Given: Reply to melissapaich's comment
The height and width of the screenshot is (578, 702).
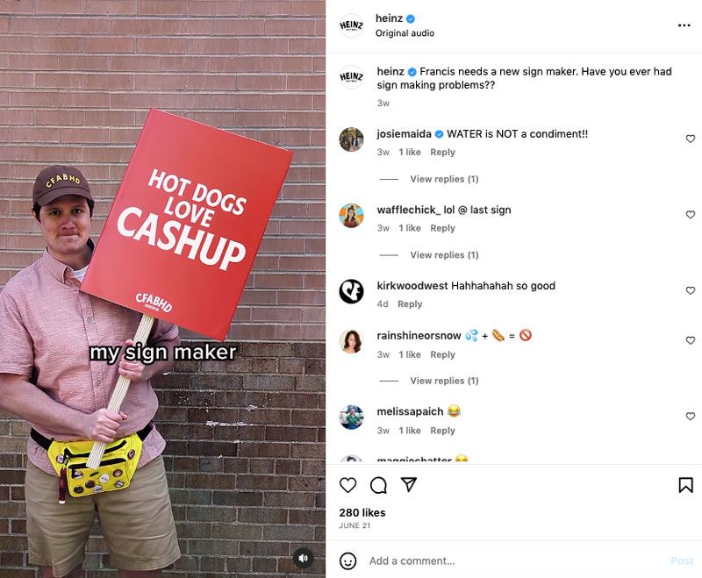Looking at the screenshot, I should click(x=442, y=431).
